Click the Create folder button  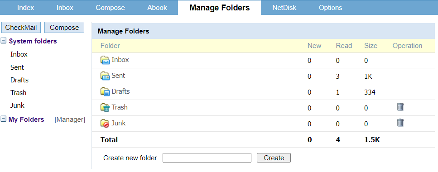tap(274, 158)
